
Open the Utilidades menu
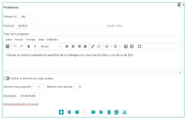coord(52,40)
